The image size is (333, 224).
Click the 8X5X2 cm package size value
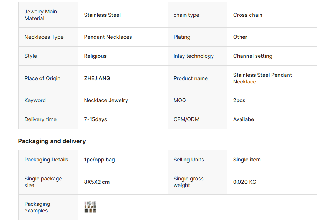[96, 182]
